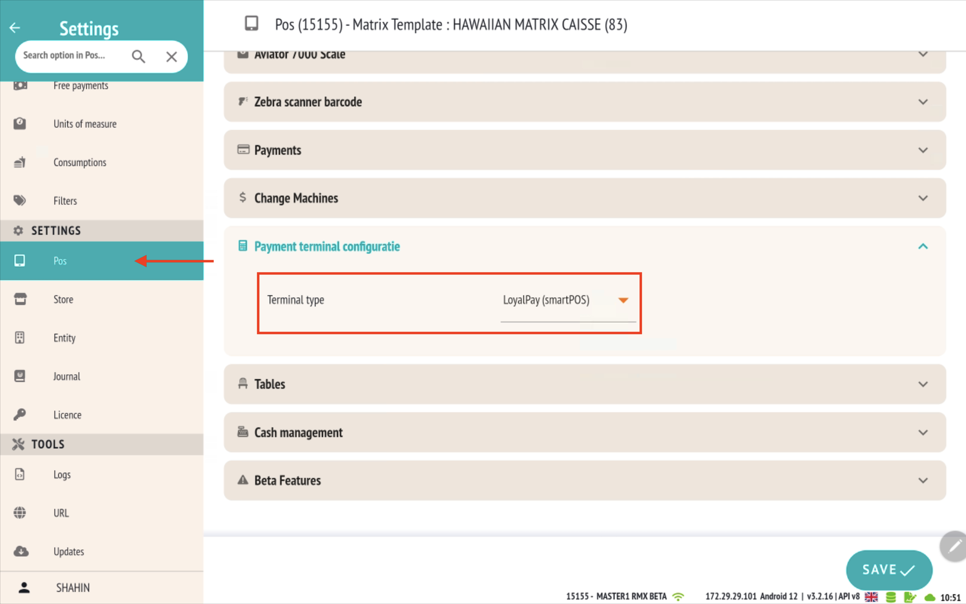The width and height of the screenshot is (966, 604).
Task: Select Licence in the sidebar
Action: (x=67, y=415)
